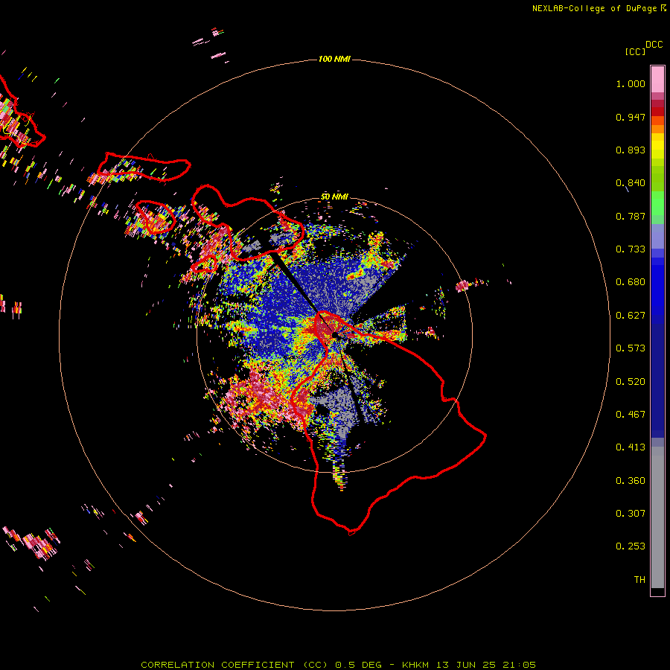This screenshot has width=670, height=670.
Task: Click the 0.733 value on color scale
Action: tap(631, 249)
